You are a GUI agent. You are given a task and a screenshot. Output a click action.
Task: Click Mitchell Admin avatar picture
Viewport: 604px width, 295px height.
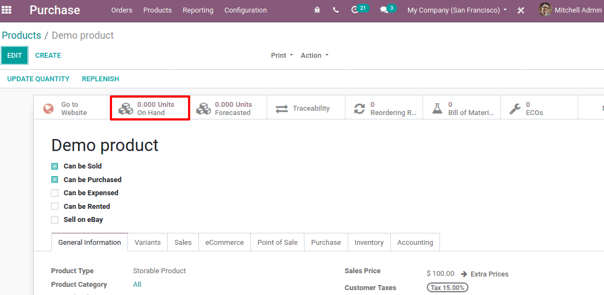tap(546, 10)
